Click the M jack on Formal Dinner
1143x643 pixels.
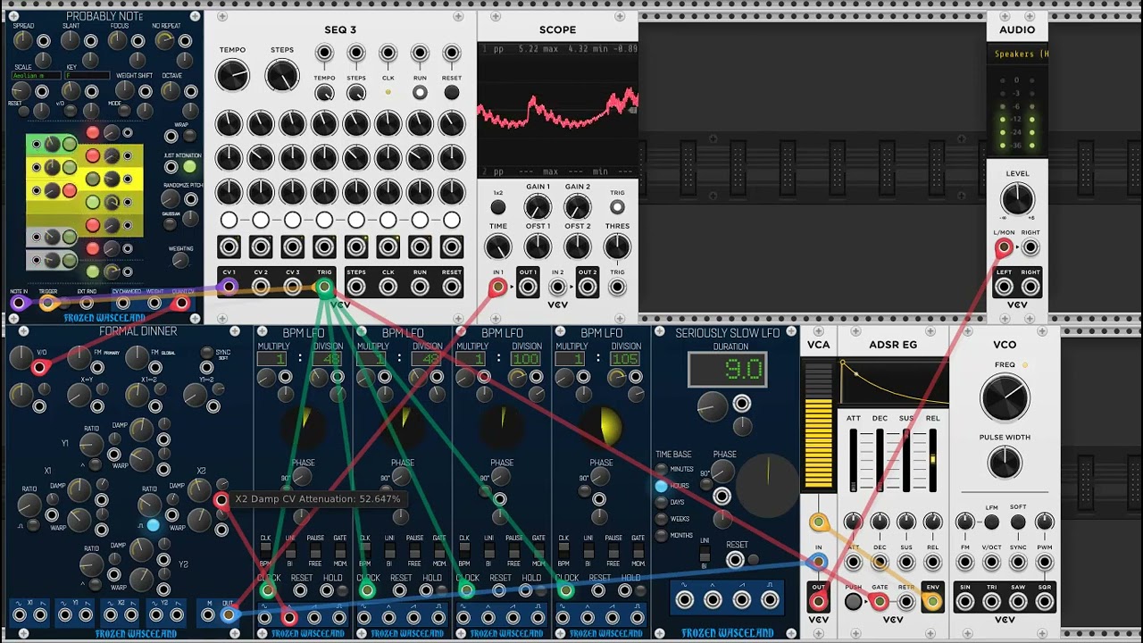click(x=206, y=614)
